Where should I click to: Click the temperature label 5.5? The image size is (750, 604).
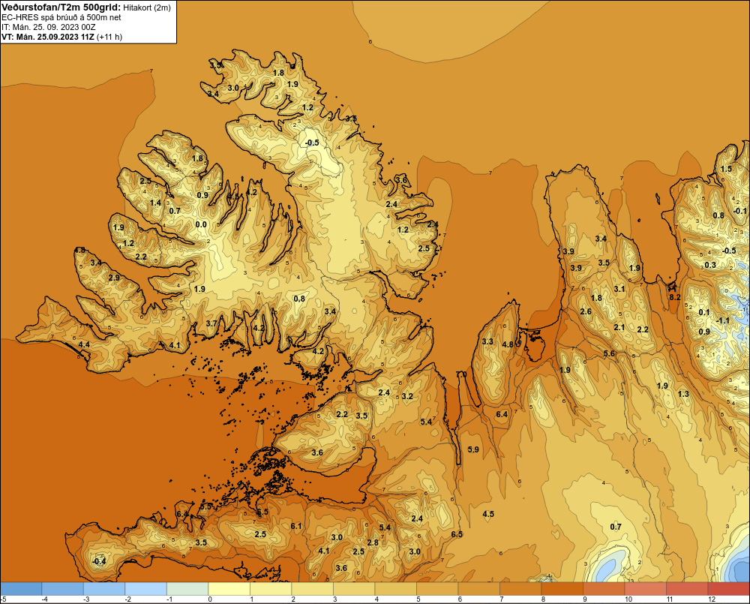click(205, 506)
